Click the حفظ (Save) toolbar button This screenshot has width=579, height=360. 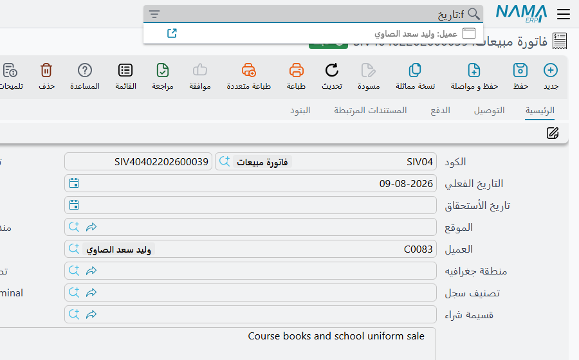(520, 76)
